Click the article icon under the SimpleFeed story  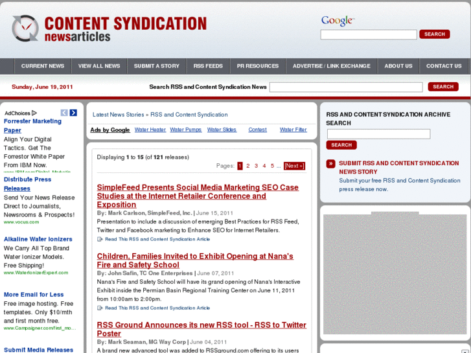[100, 239]
